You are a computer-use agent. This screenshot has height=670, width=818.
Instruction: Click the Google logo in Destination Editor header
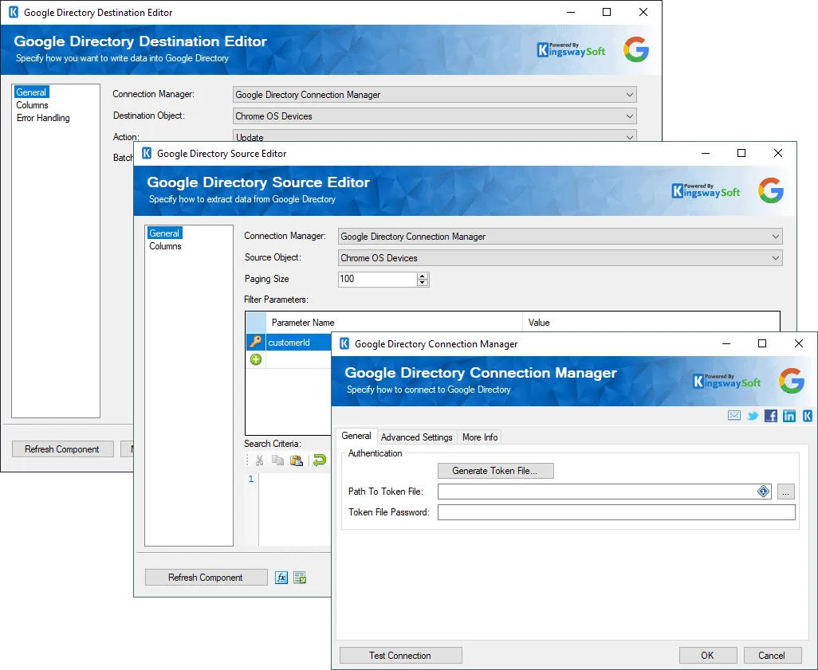636,49
